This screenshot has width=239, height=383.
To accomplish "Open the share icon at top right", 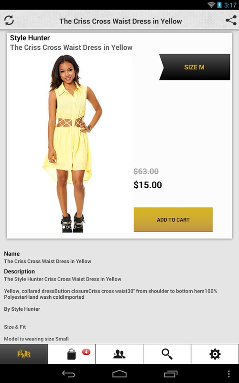I will pos(231,21).
